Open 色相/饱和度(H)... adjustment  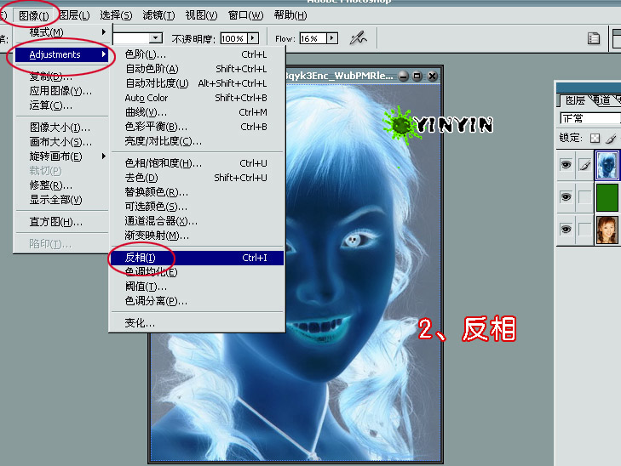(x=197, y=163)
